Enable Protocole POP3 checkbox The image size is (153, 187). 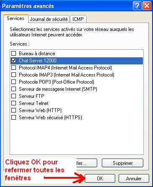pyautogui.click(x=13, y=82)
